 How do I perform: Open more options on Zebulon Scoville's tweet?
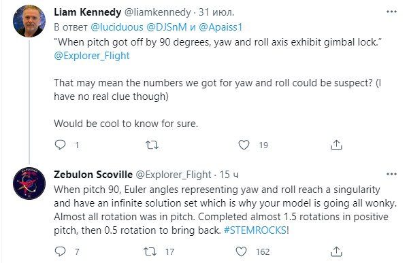click(x=391, y=174)
